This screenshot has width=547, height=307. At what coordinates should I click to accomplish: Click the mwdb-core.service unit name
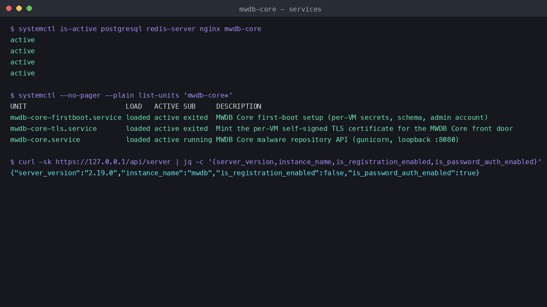coord(45,140)
